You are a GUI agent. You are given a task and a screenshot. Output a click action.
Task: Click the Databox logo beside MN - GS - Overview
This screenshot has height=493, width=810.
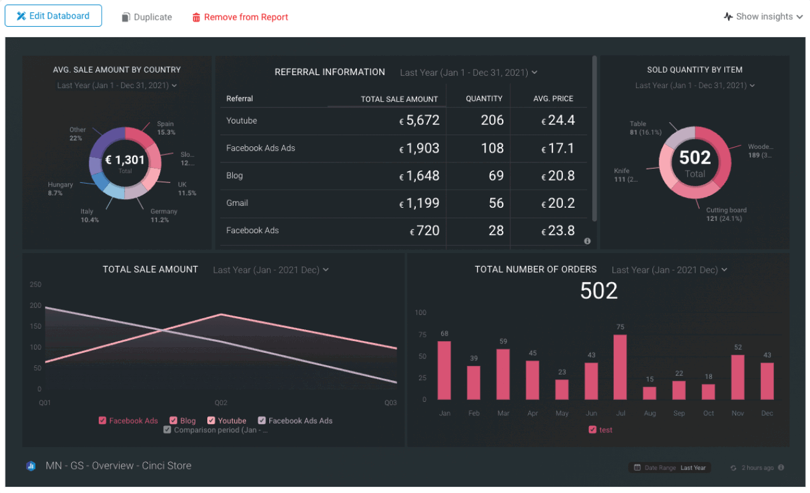click(x=30, y=465)
